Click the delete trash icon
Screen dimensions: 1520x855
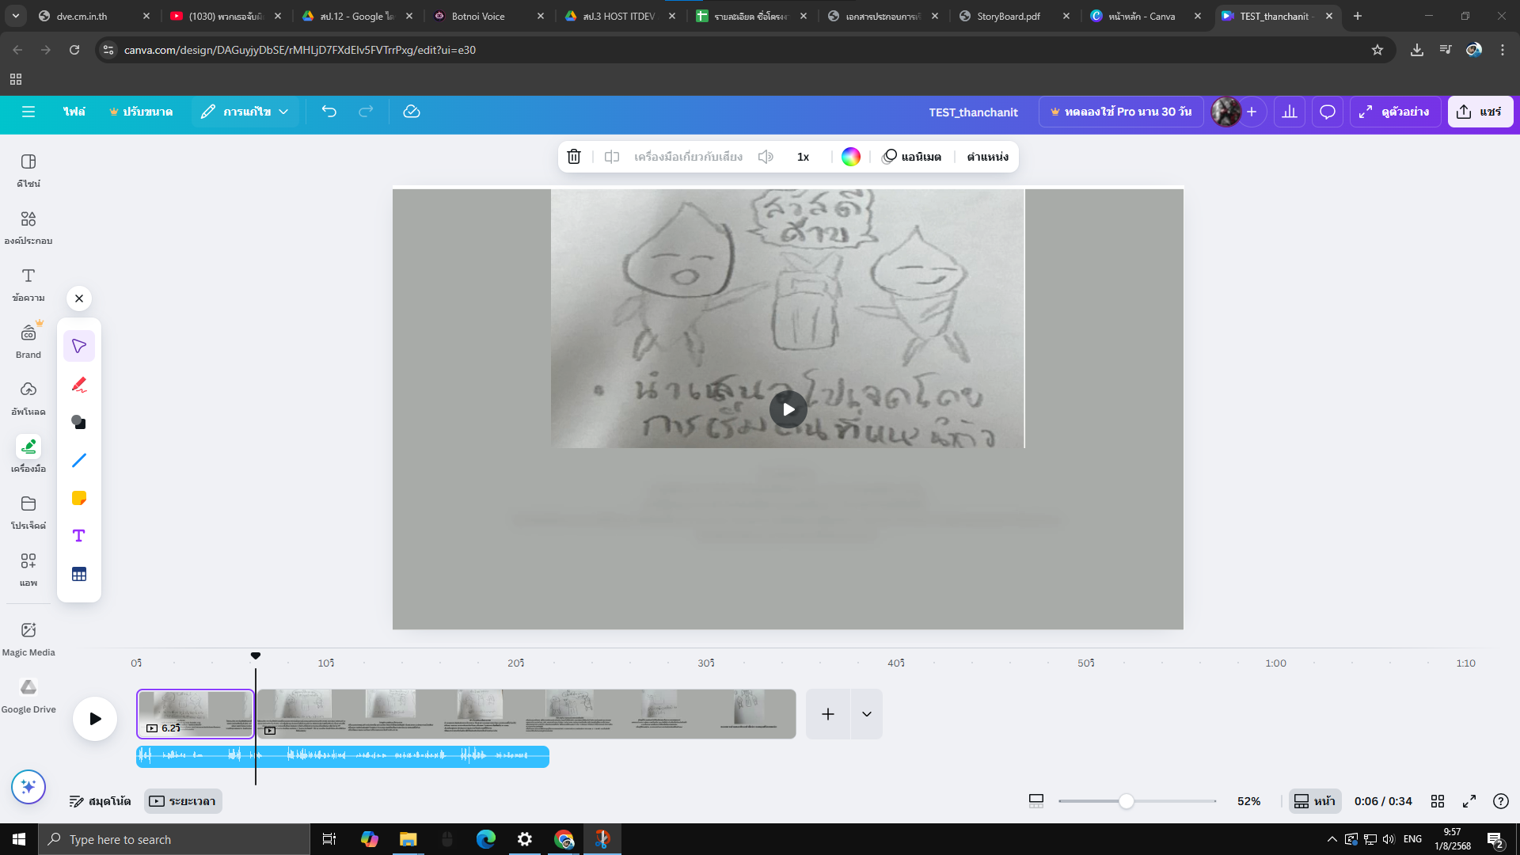(x=574, y=157)
